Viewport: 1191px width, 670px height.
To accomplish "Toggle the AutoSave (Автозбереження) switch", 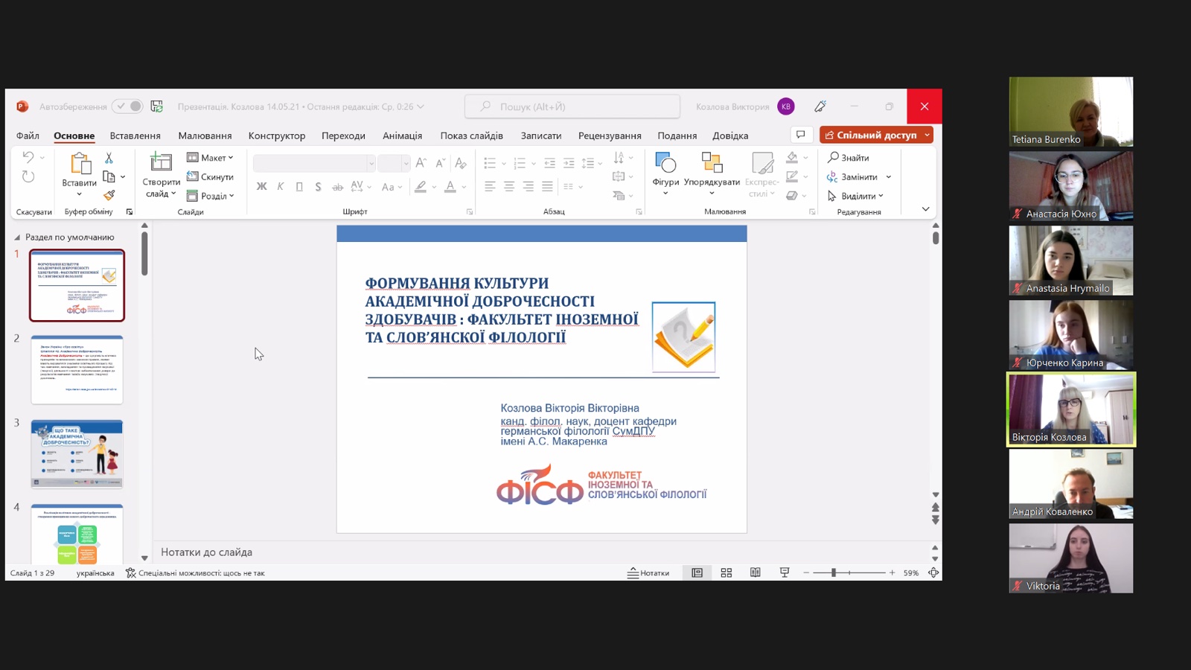I will (x=127, y=106).
